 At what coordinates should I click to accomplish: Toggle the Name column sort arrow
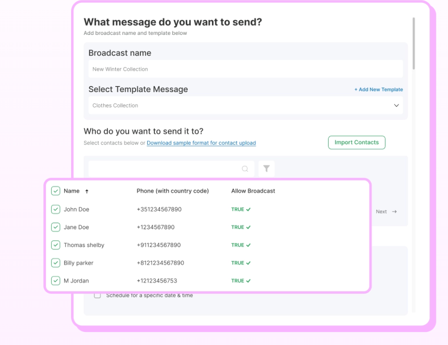[87, 191]
